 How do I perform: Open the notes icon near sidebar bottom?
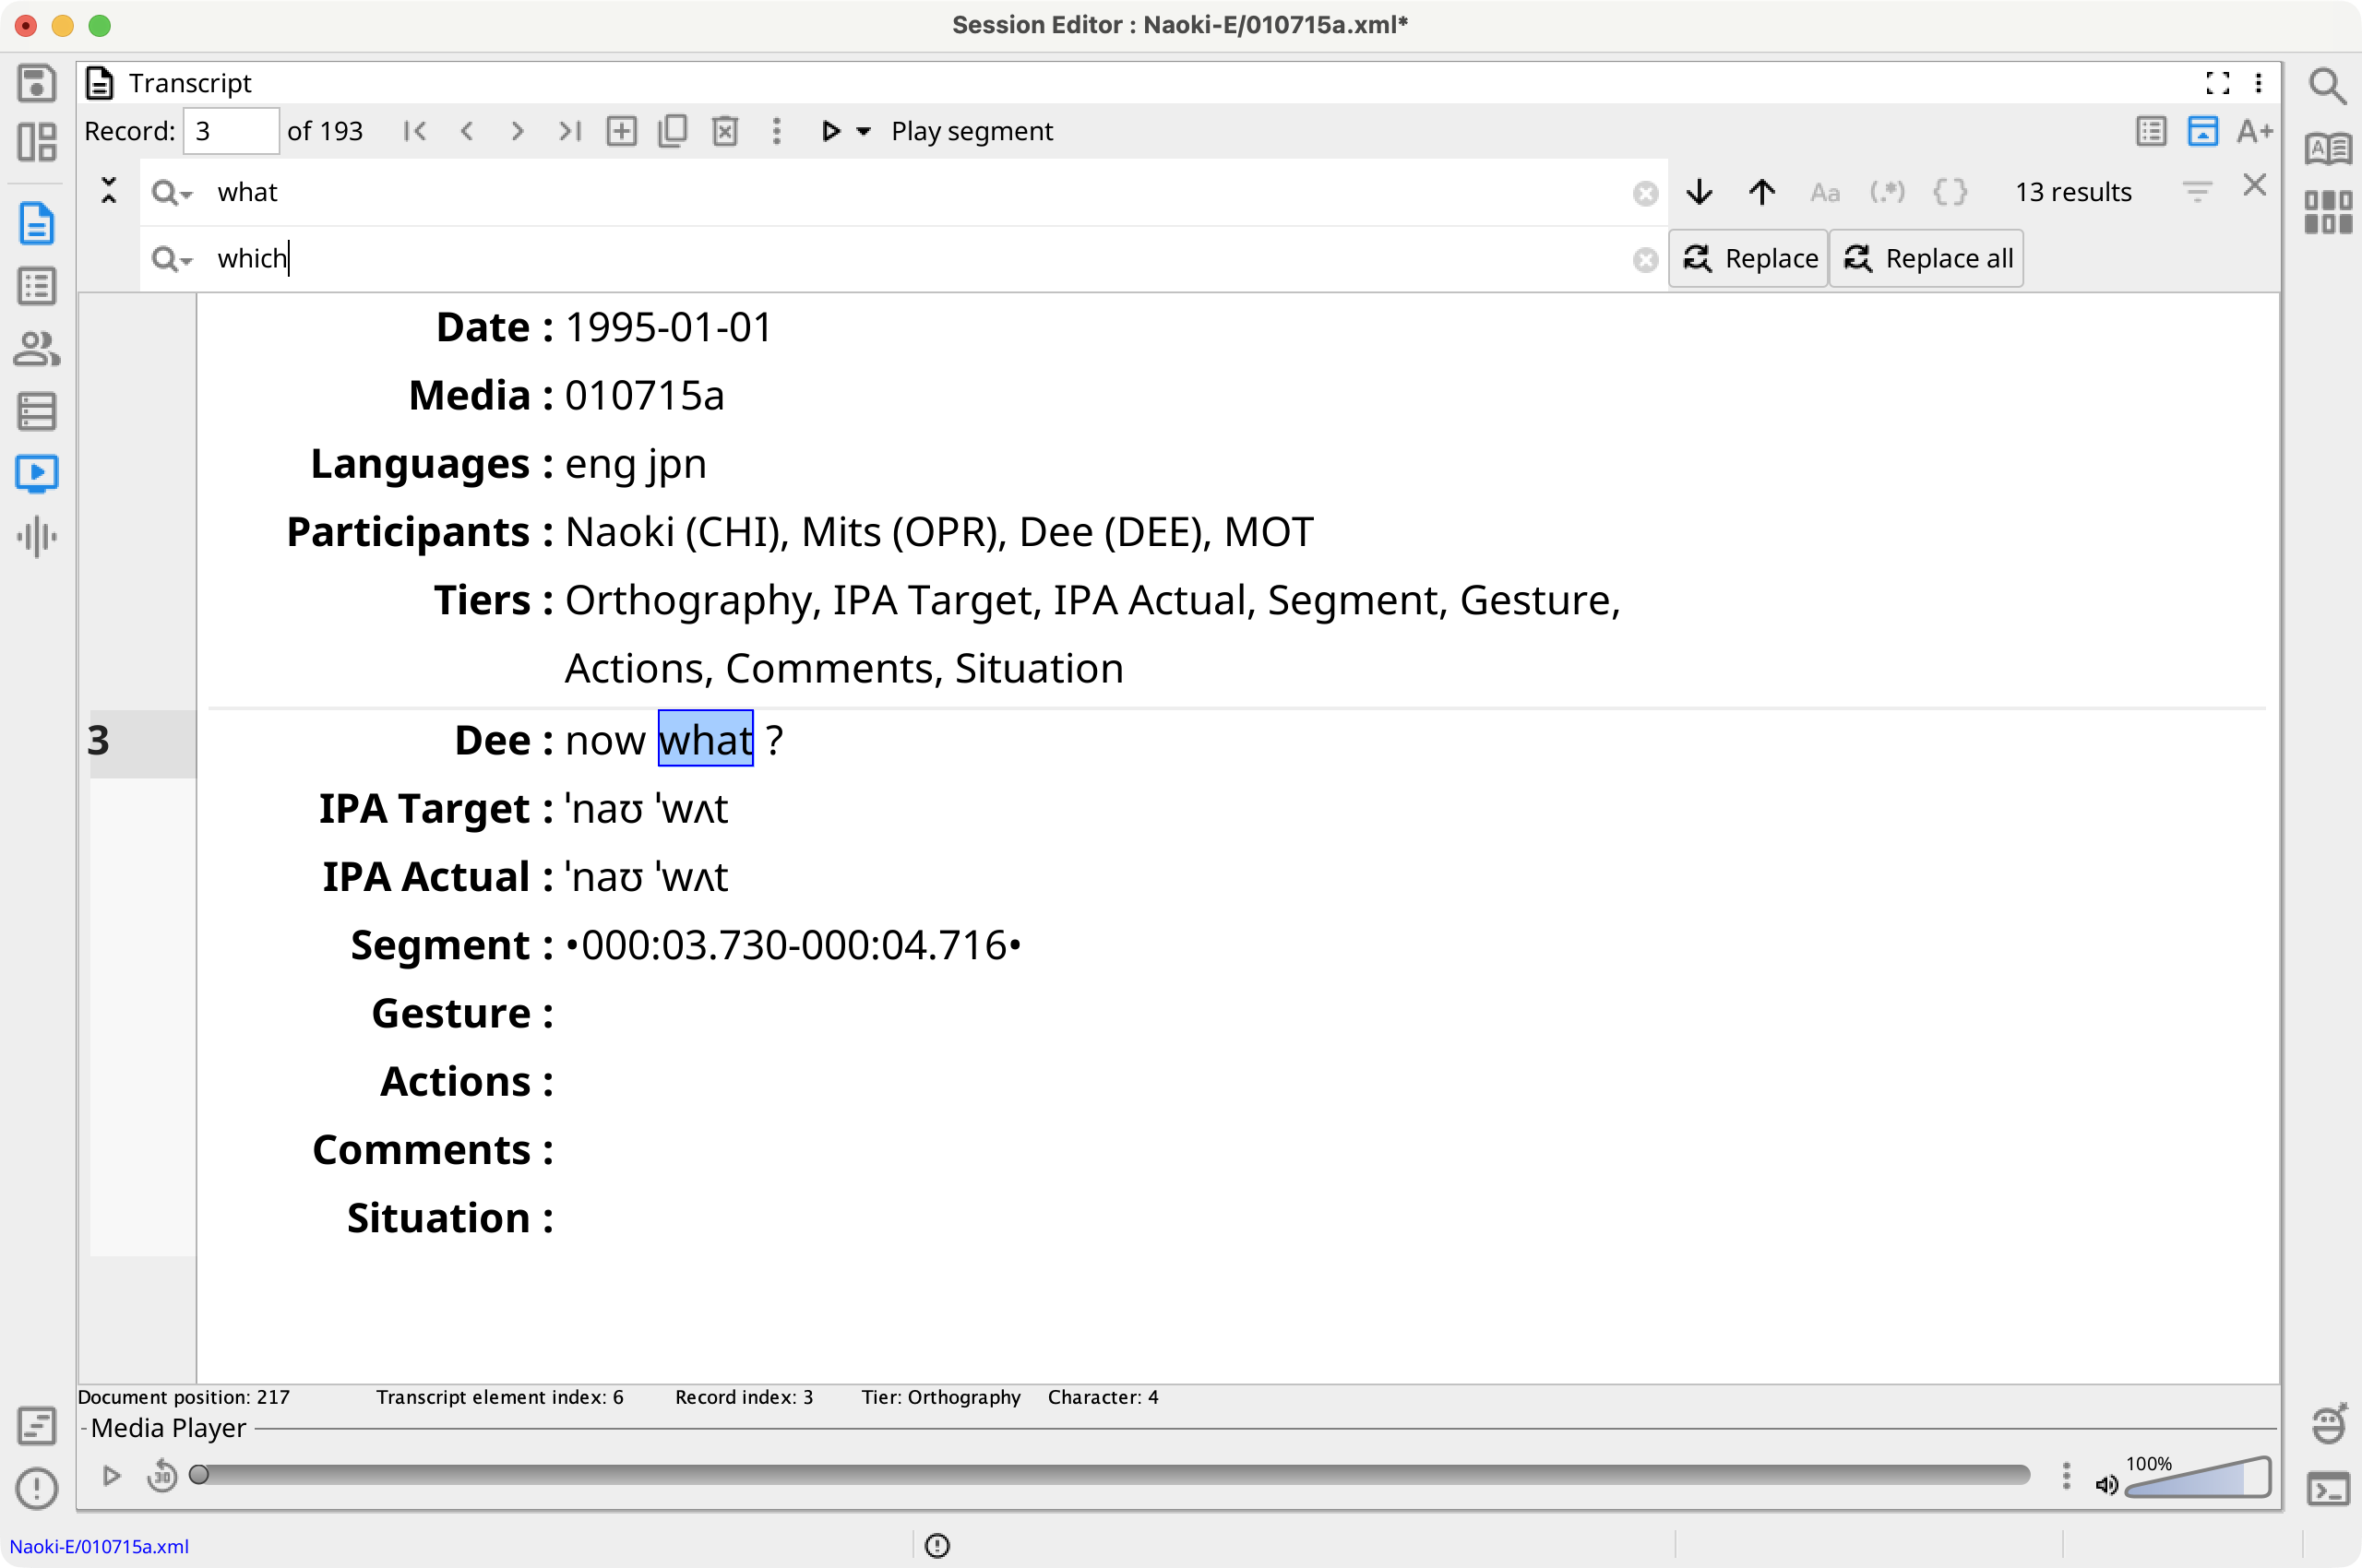pos(36,1426)
